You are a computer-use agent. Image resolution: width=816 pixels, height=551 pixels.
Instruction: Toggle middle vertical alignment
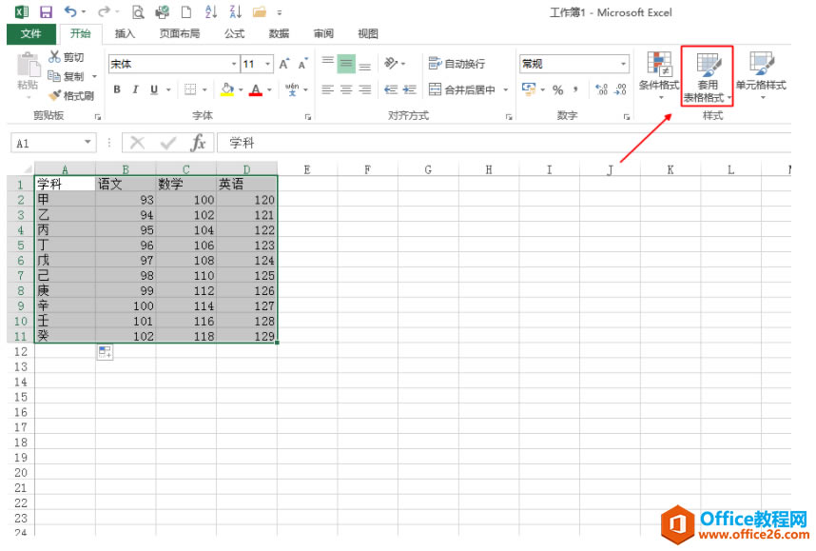coord(346,64)
